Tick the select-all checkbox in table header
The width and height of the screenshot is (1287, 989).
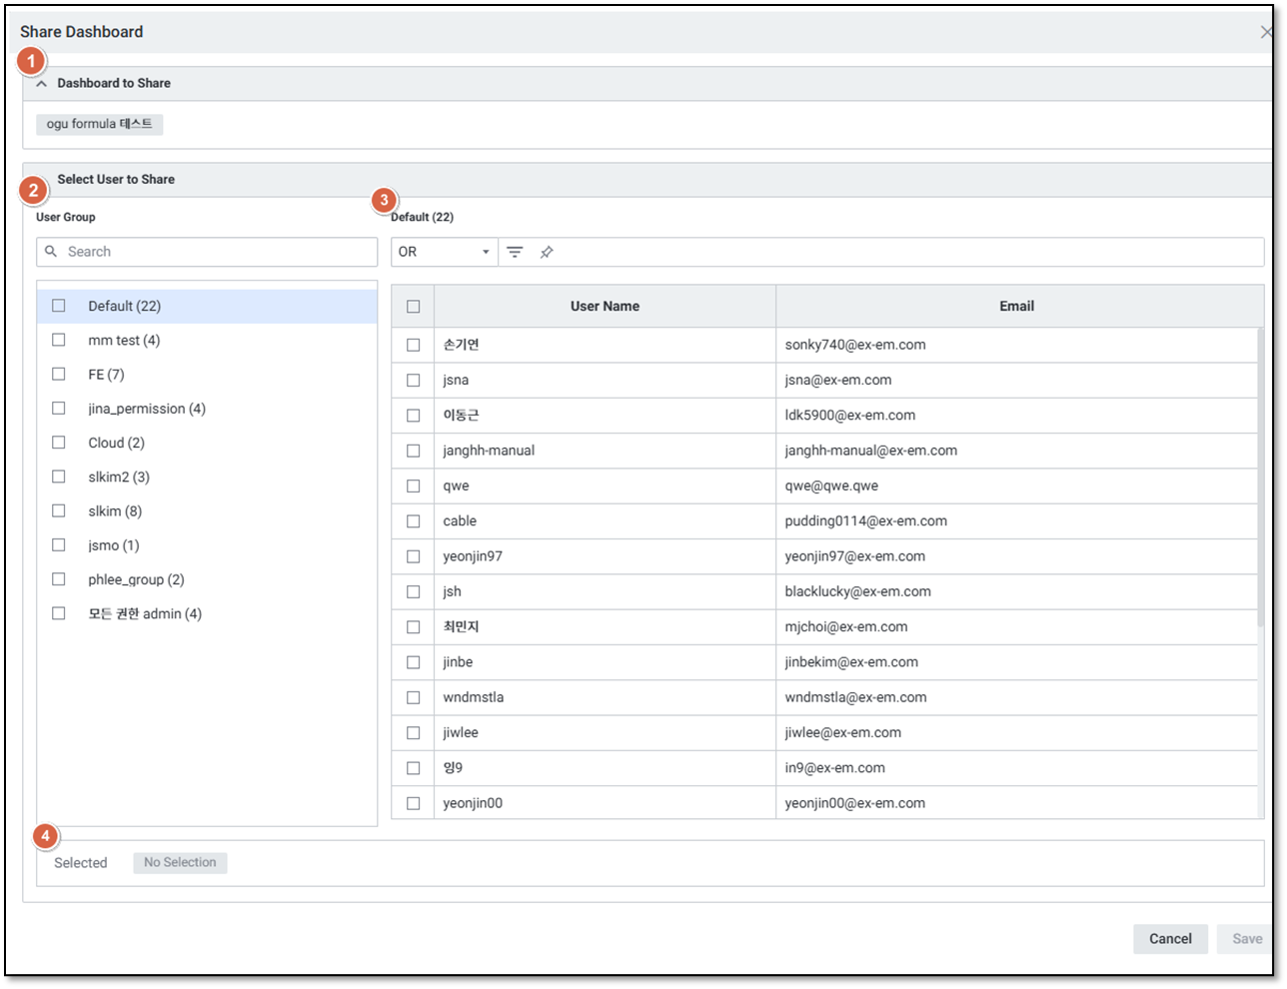click(x=413, y=307)
